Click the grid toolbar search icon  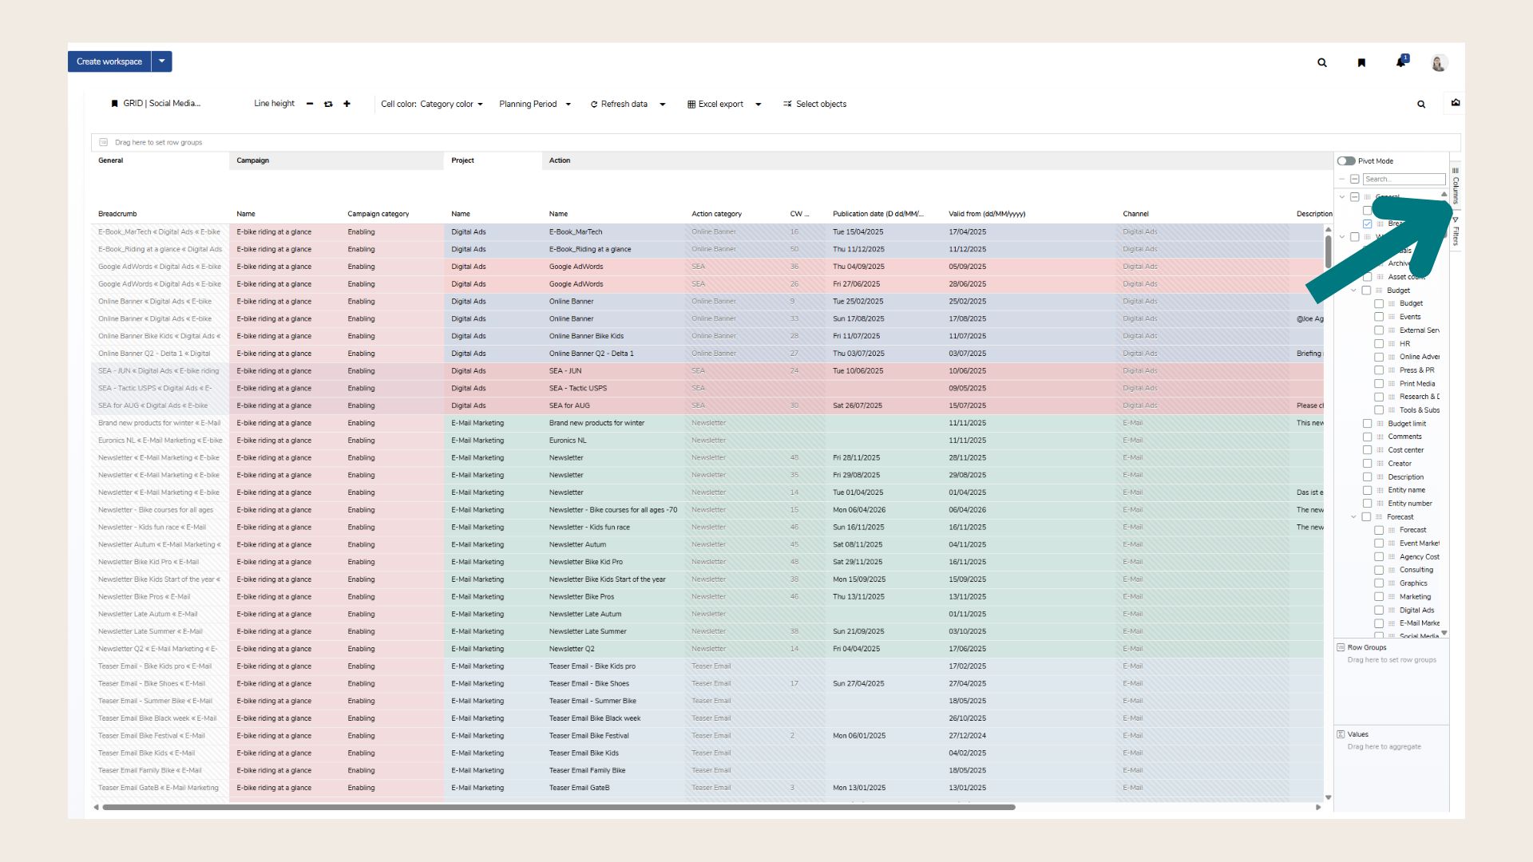pyautogui.click(x=1421, y=104)
